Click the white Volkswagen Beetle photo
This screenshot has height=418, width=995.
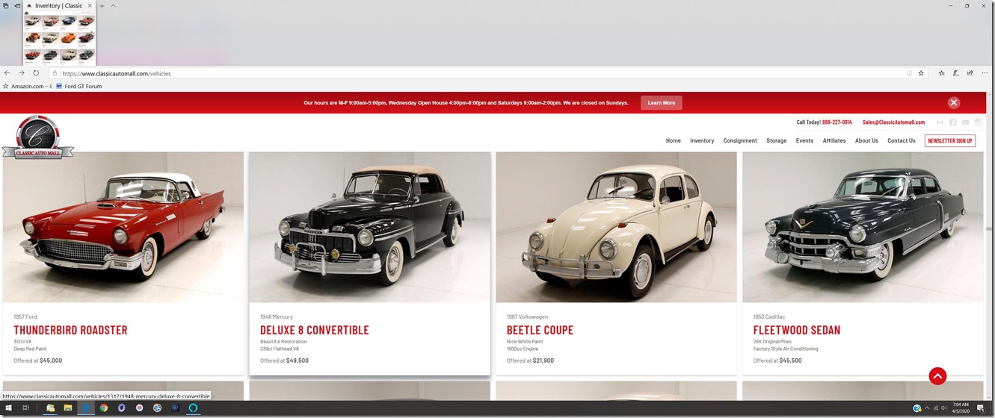pyautogui.click(x=616, y=227)
